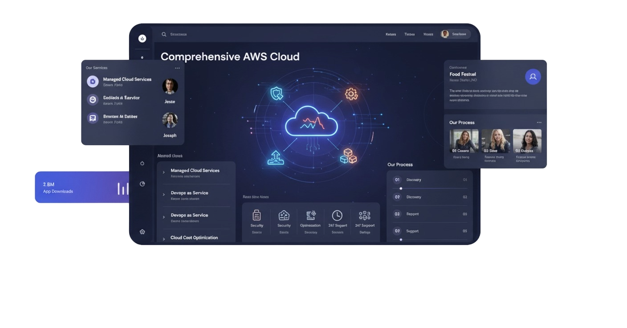Viewport: 627px width, 328px height.
Task: Click the small dot icon below sidebar logo
Action: click(x=142, y=57)
